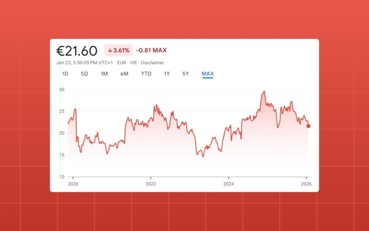
Task: Click the 2024 x-axis label
Action: click(x=229, y=184)
